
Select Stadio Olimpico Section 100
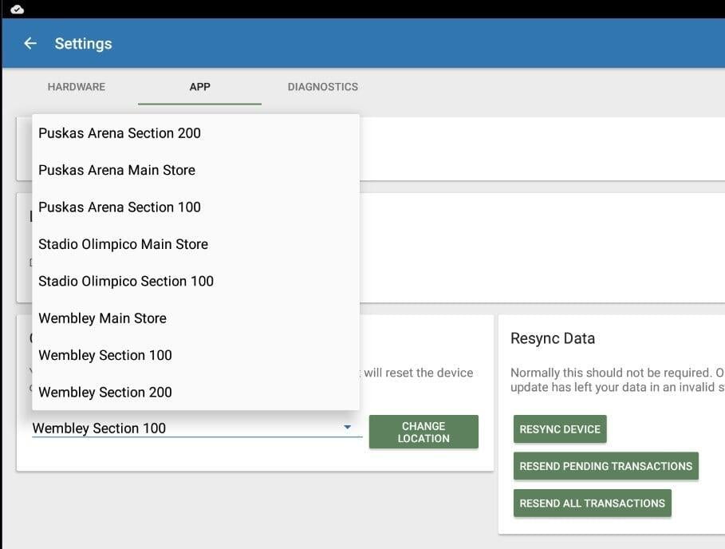tap(195, 281)
